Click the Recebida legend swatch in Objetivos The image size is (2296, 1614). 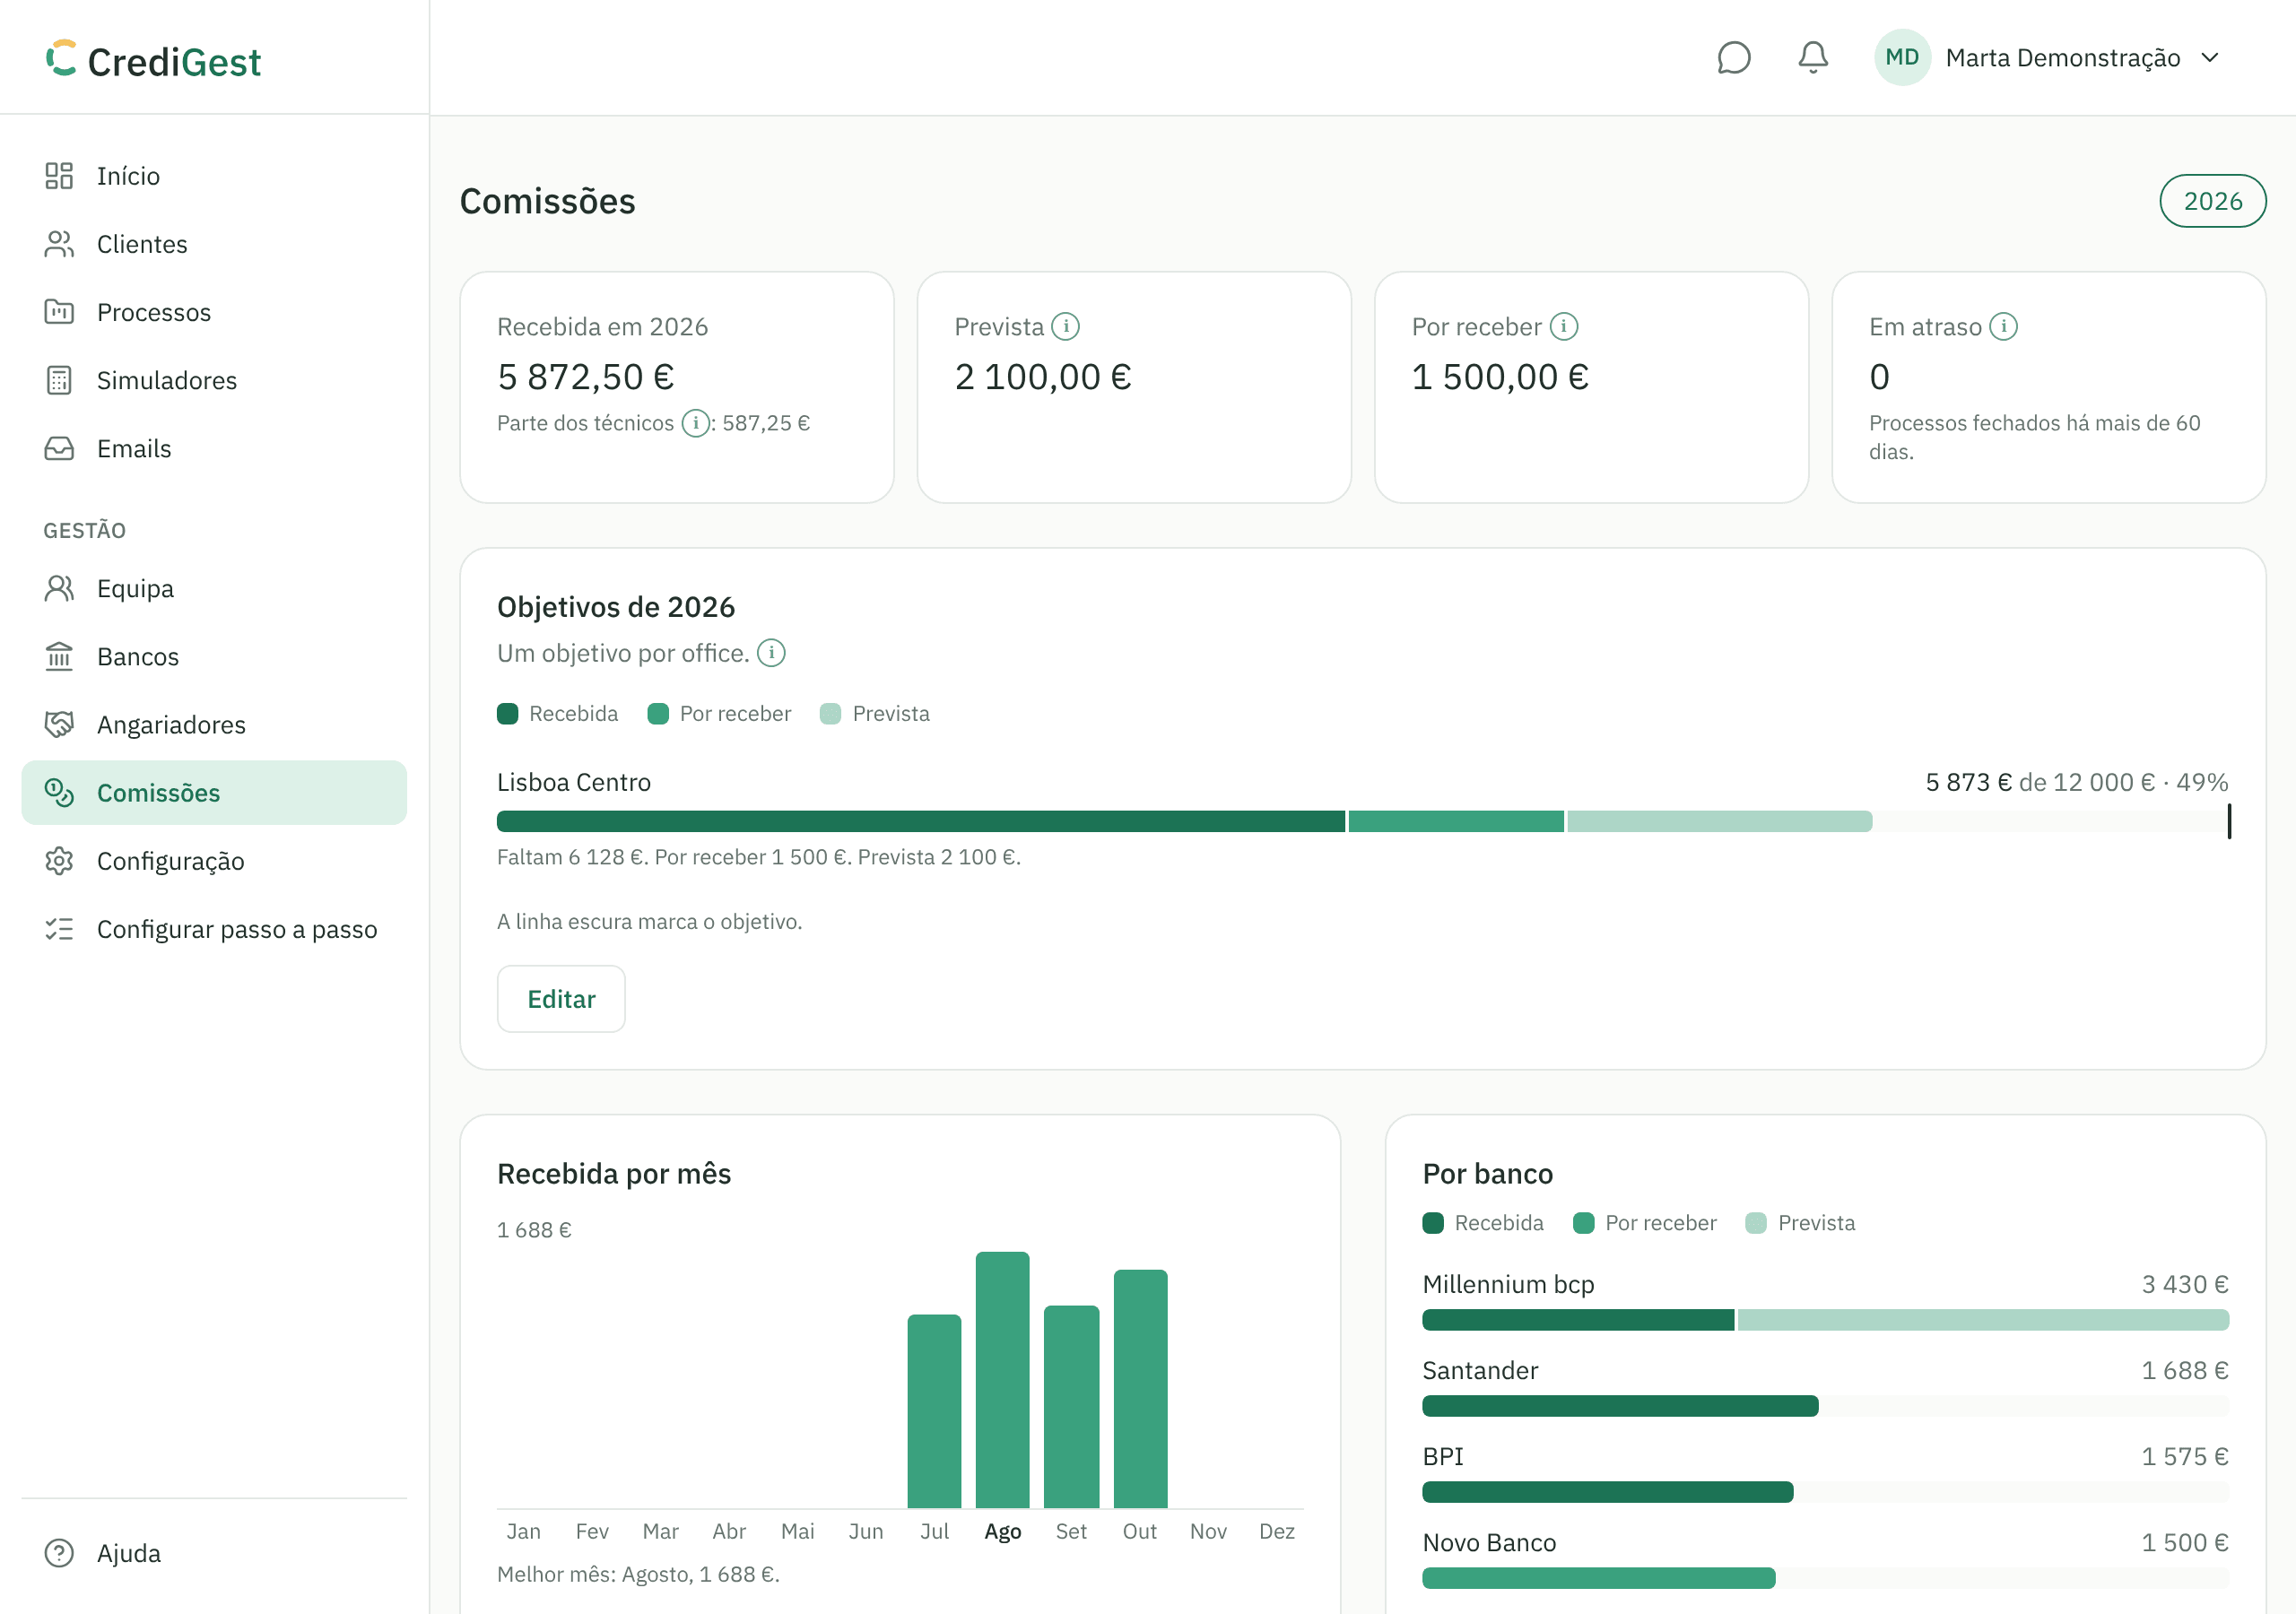pos(507,713)
